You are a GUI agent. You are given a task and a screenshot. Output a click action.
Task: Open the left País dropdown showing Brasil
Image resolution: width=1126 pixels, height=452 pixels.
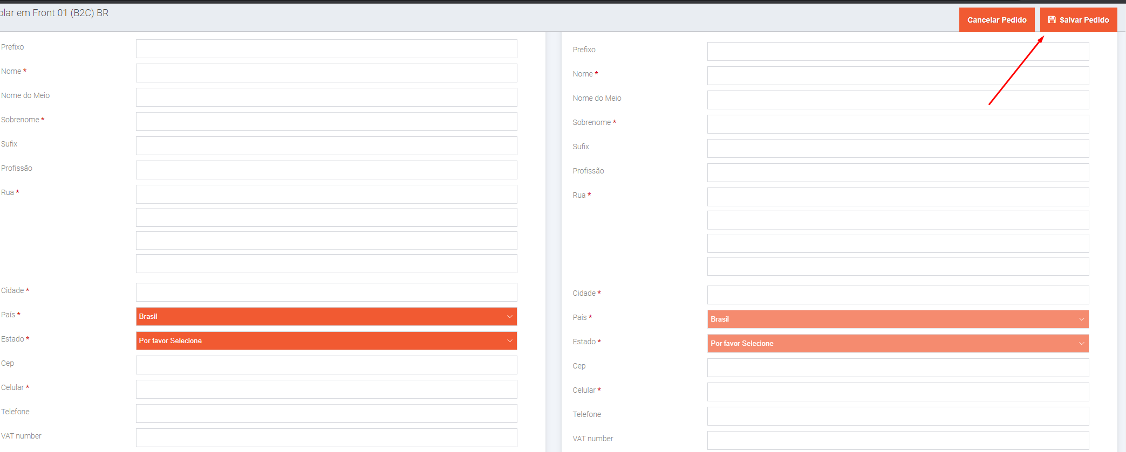(326, 317)
